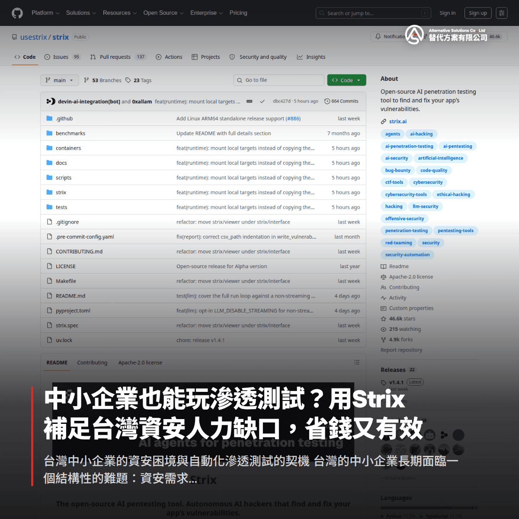519x519 pixels.
Task: Click the ai-hacking topic tag
Action: 421,134
